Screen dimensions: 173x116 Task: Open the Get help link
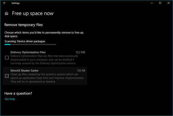click(x=10, y=99)
